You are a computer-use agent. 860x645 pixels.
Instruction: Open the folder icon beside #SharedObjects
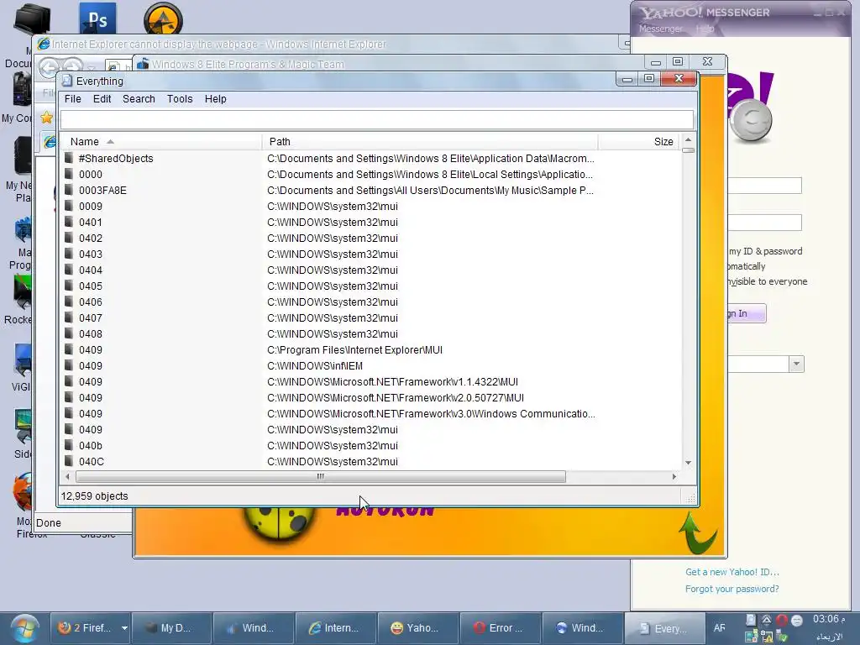point(69,159)
